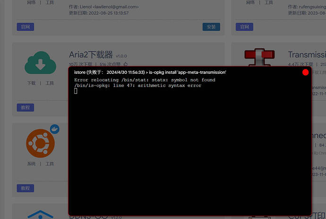326x219 pixels.
Task: Click the dialog title is-opkg install command
Action: [187, 72]
